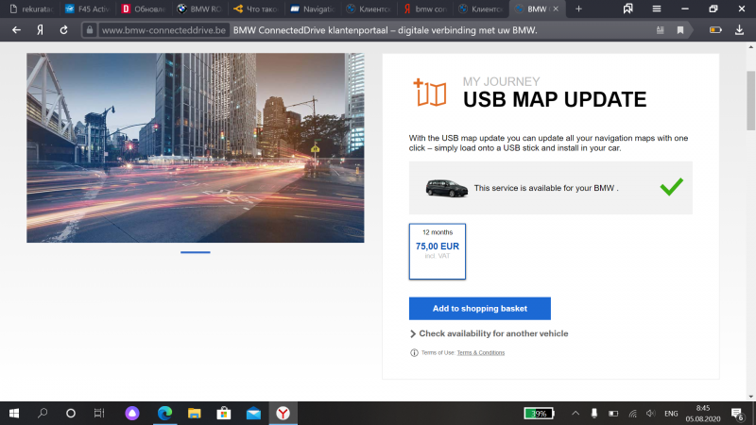The height and width of the screenshot is (425, 756).
Task: Switch to the Что тако tab
Action: coord(256,8)
